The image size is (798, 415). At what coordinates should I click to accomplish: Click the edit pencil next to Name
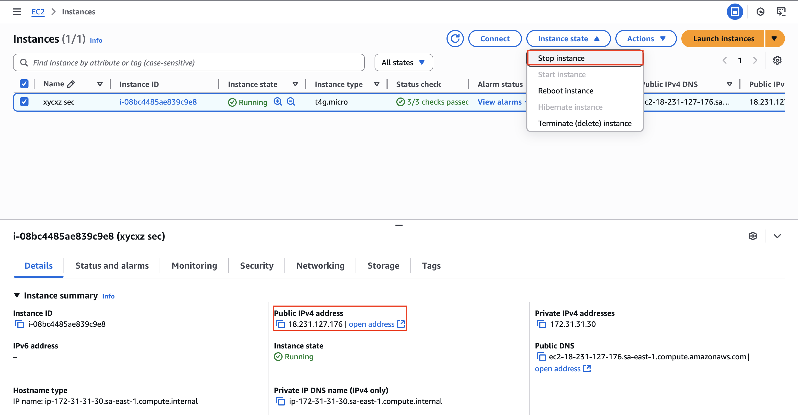point(71,84)
